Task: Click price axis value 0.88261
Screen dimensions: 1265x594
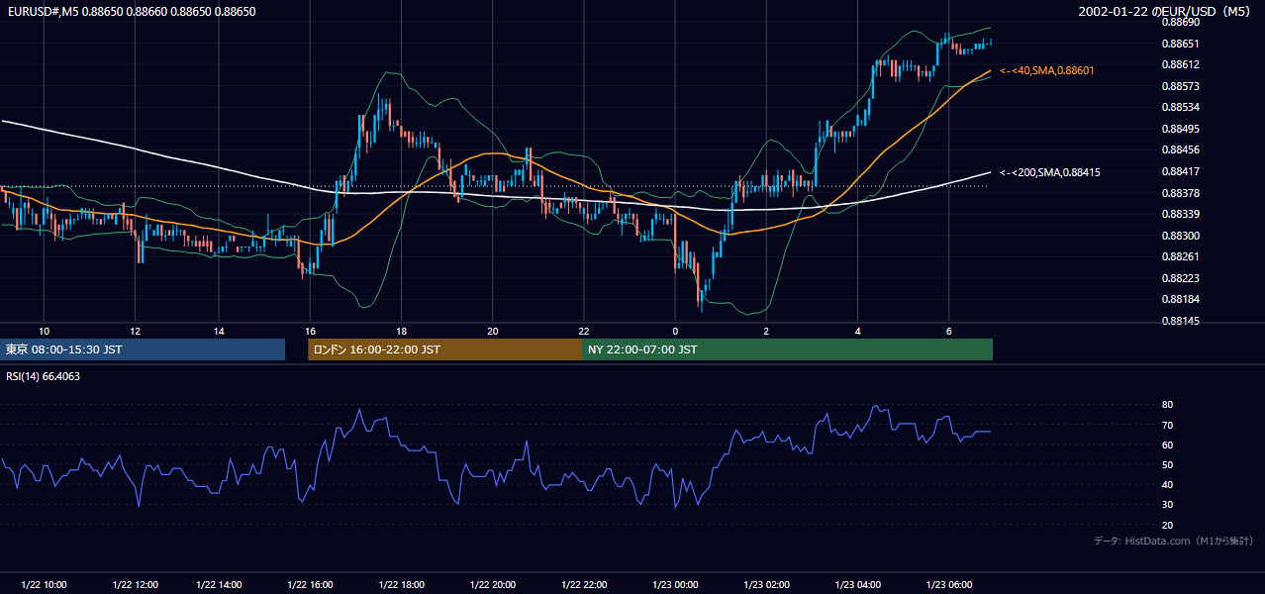Action: 1180,256
